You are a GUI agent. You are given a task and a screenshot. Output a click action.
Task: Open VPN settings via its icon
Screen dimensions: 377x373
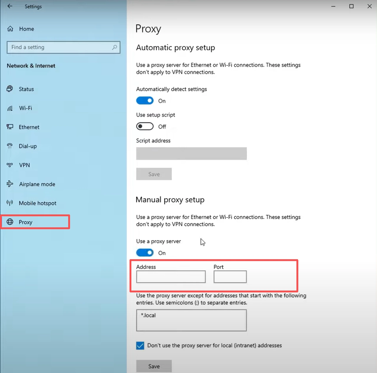pyautogui.click(x=10, y=165)
